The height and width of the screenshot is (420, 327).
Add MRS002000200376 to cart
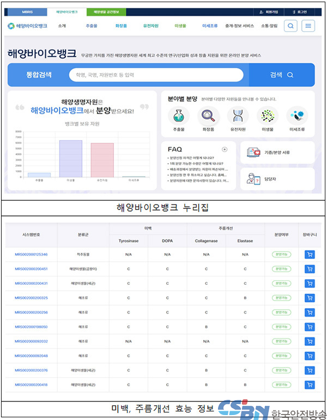tap(310, 370)
